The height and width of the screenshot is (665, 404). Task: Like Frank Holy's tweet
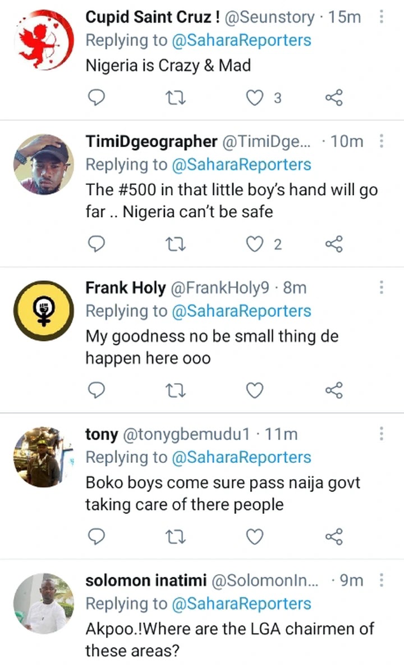point(255,390)
